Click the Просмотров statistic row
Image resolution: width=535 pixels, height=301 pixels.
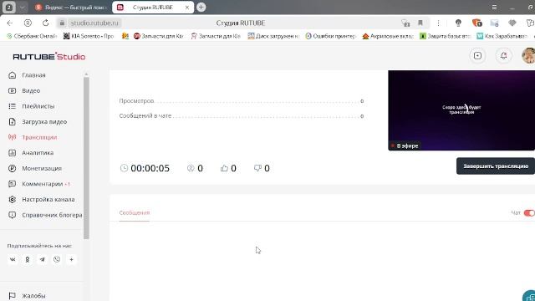coord(242,101)
